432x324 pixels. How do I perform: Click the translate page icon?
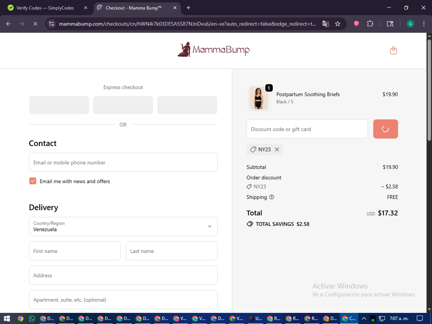(x=325, y=24)
